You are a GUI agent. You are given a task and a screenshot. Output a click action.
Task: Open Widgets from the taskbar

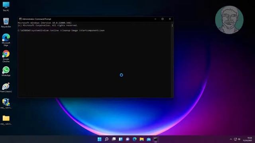click(120, 139)
